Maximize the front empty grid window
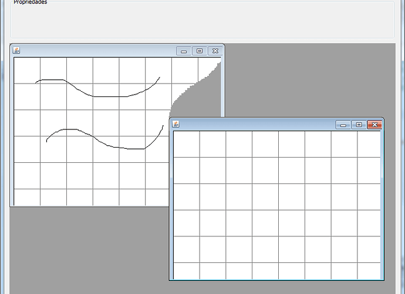This screenshot has height=294, width=405. tap(359, 125)
